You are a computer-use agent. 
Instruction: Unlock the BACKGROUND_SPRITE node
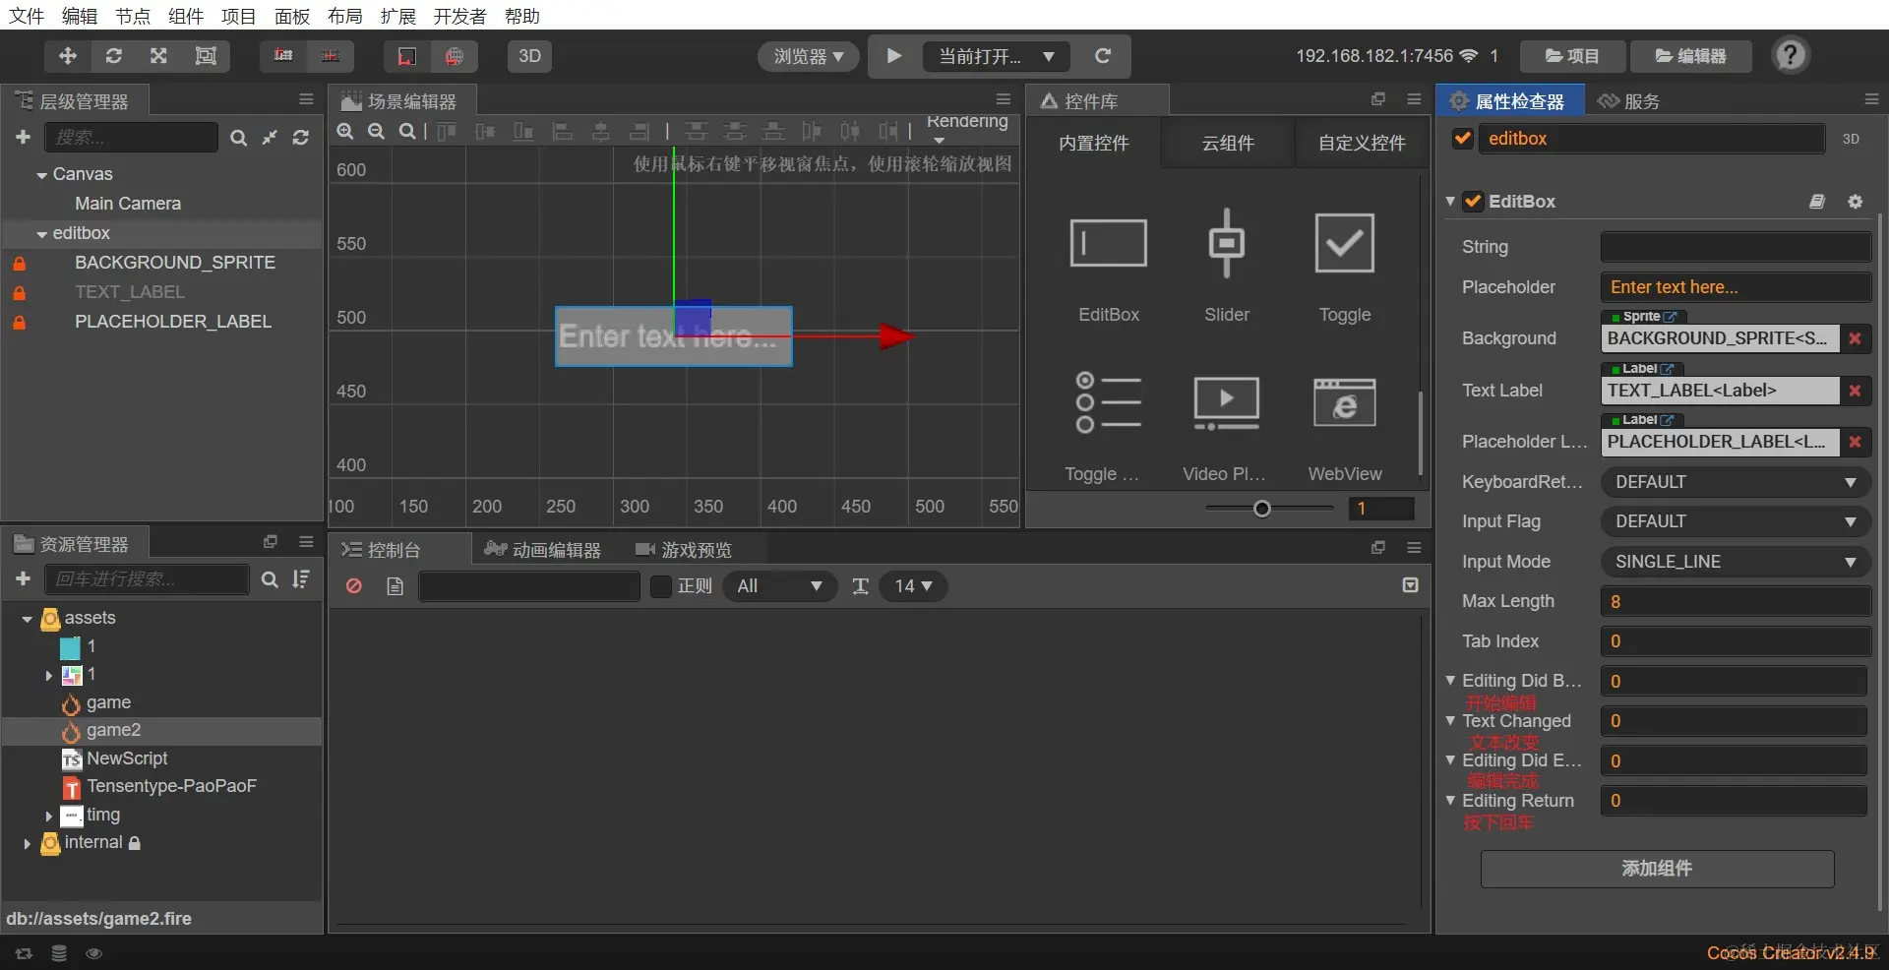tap(19, 264)
